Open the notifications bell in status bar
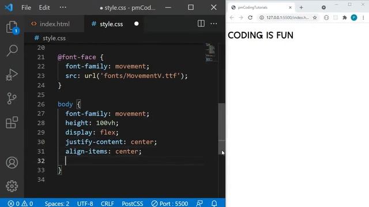Screen dimensions: 369x207 click(x=214, y=203)
